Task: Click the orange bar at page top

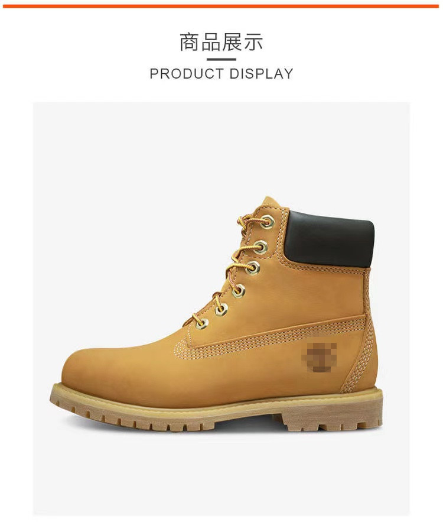Action: pyautogui.click(x=221, y=7)
